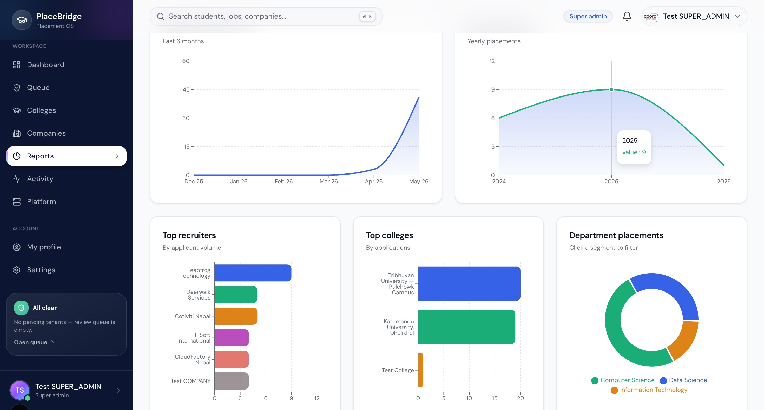Switch to the Activity page

(x=67, y=179)
